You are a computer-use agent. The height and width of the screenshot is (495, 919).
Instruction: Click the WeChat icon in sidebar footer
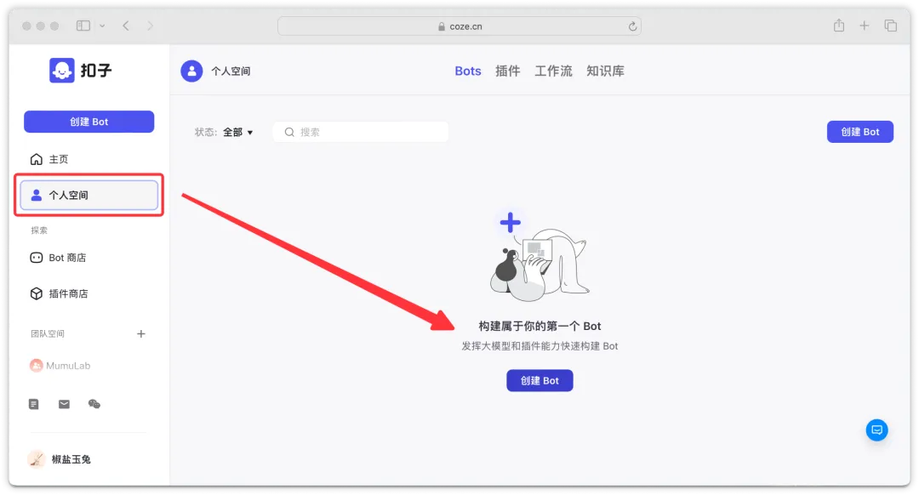[x=94, y=404]
